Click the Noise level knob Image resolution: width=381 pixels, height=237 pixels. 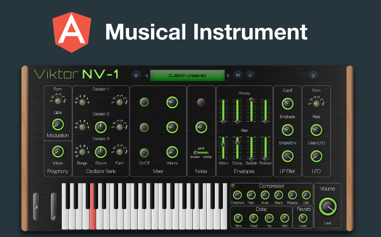201,127
